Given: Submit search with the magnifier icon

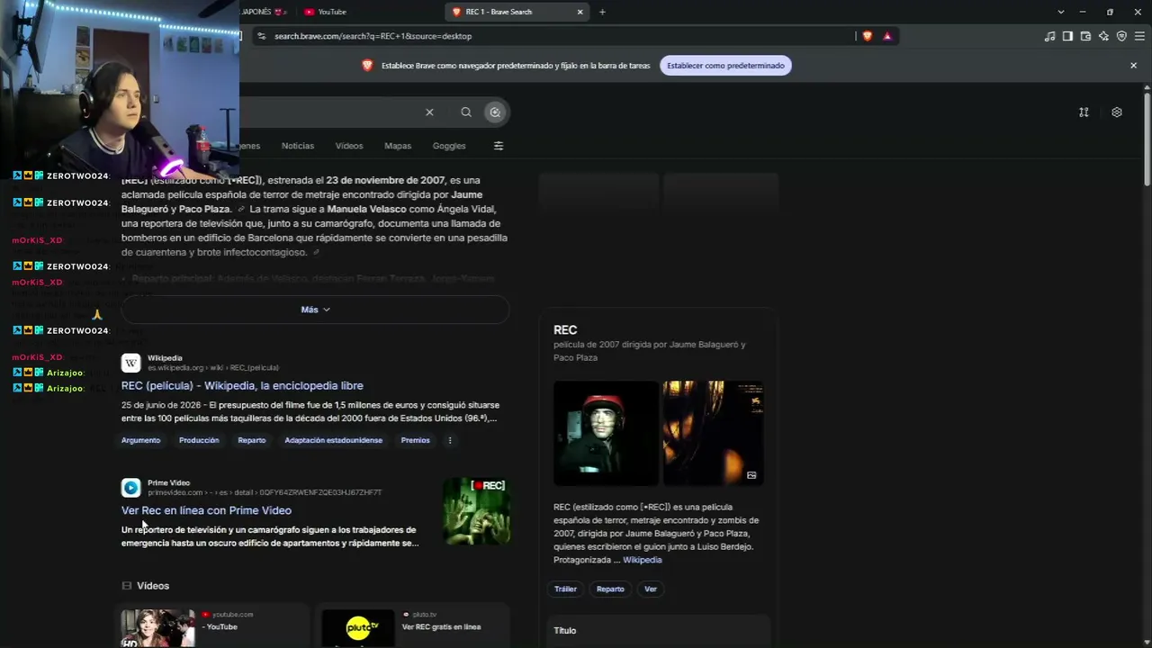Looking at the screenshot, I should coord(466,112).
